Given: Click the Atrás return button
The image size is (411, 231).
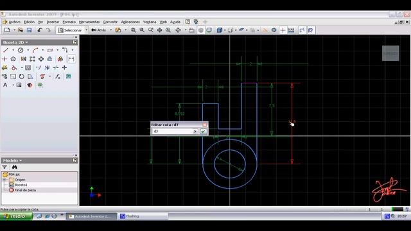Looking at the screenshot, I should point(98,30).
